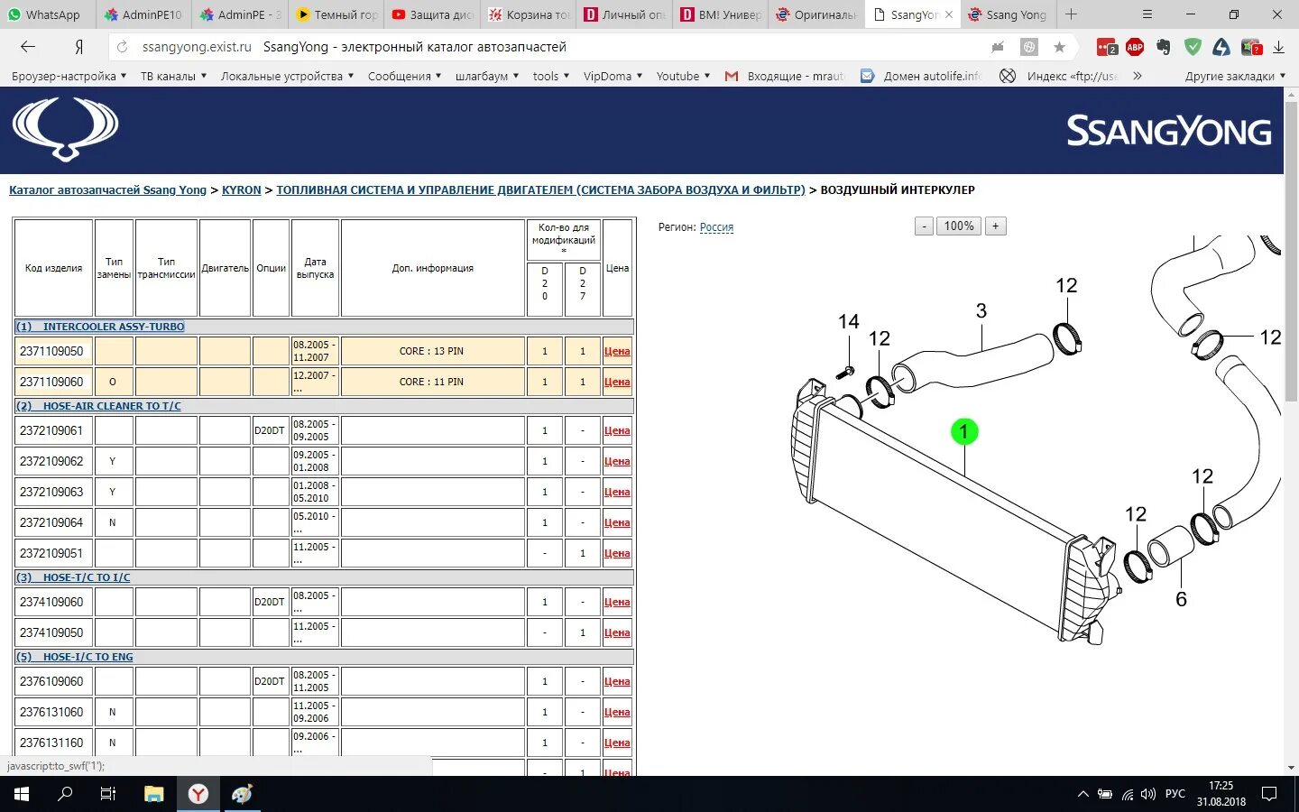Open Домен autolife.info bookmark
1299x812 pixels.
pyautogui.click(x=921, y=76)
